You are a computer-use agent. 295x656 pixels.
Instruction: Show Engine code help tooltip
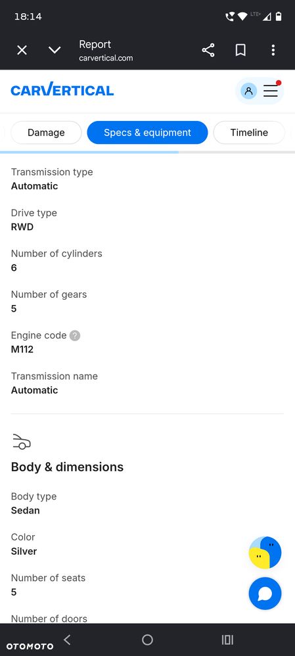75,335
